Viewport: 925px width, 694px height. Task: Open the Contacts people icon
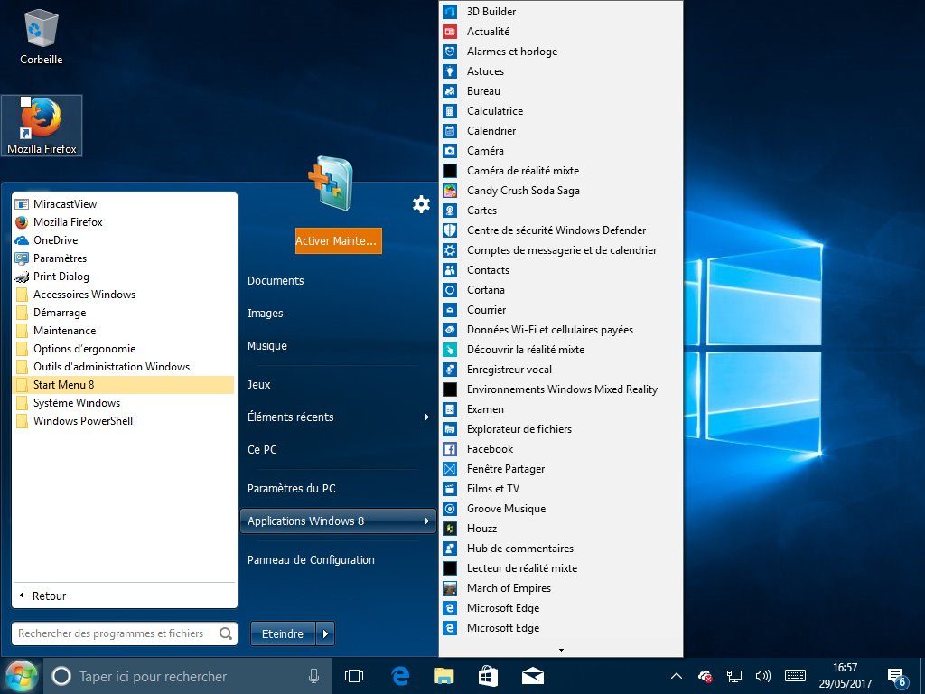450,270
